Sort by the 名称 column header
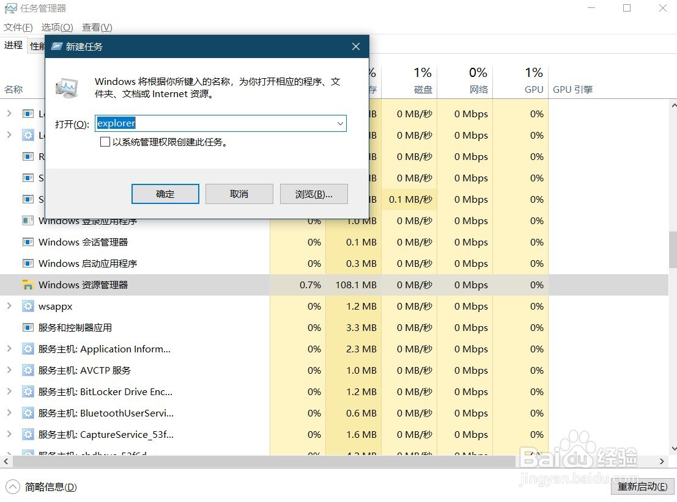 (x=13, y=89)
